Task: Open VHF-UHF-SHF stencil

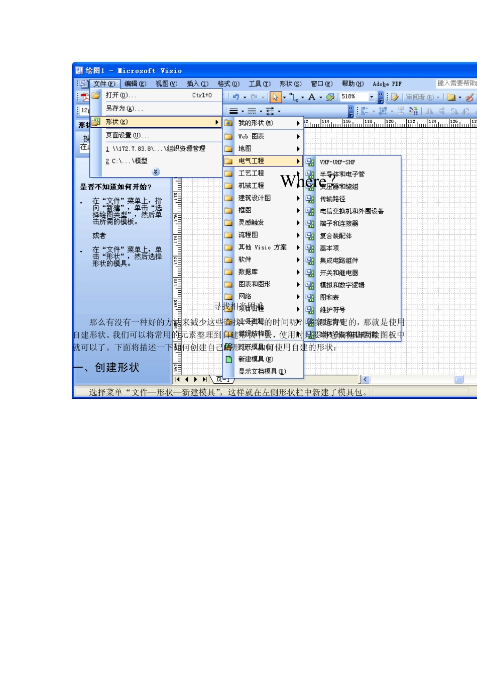Action: coord(353,162)
